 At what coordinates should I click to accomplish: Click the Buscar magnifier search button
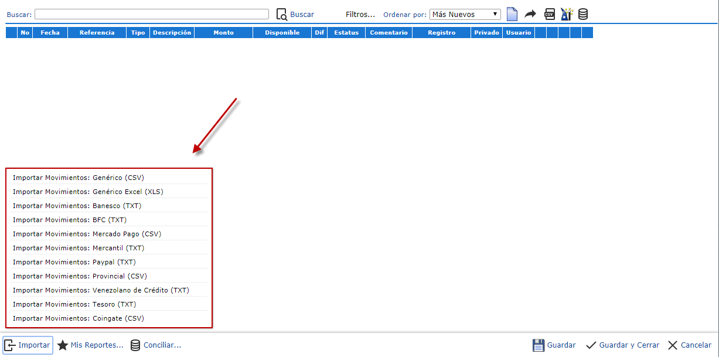coord(295,14)
